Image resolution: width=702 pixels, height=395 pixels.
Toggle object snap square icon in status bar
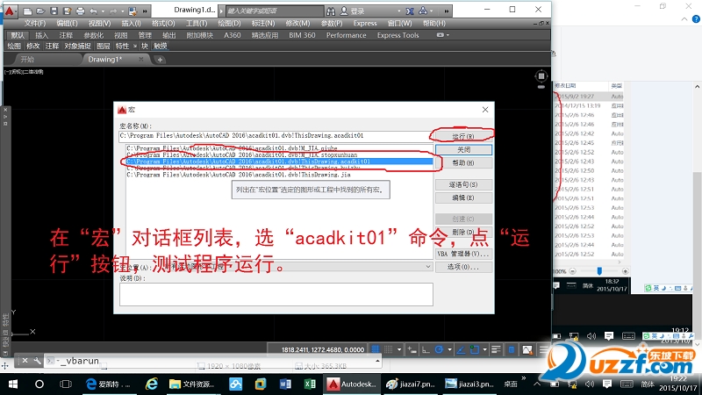pyautogui.click(x=475, y=349)
